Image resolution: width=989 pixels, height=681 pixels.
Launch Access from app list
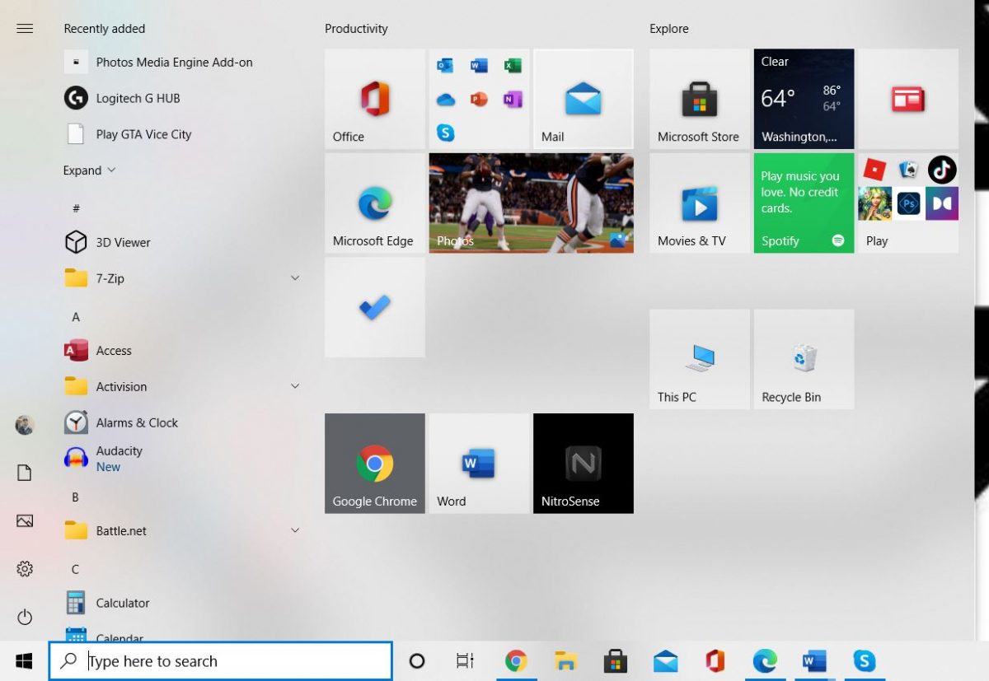pos(182,351)
